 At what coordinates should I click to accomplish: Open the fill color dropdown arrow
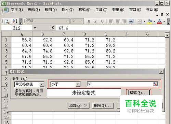tap(154, 21)
